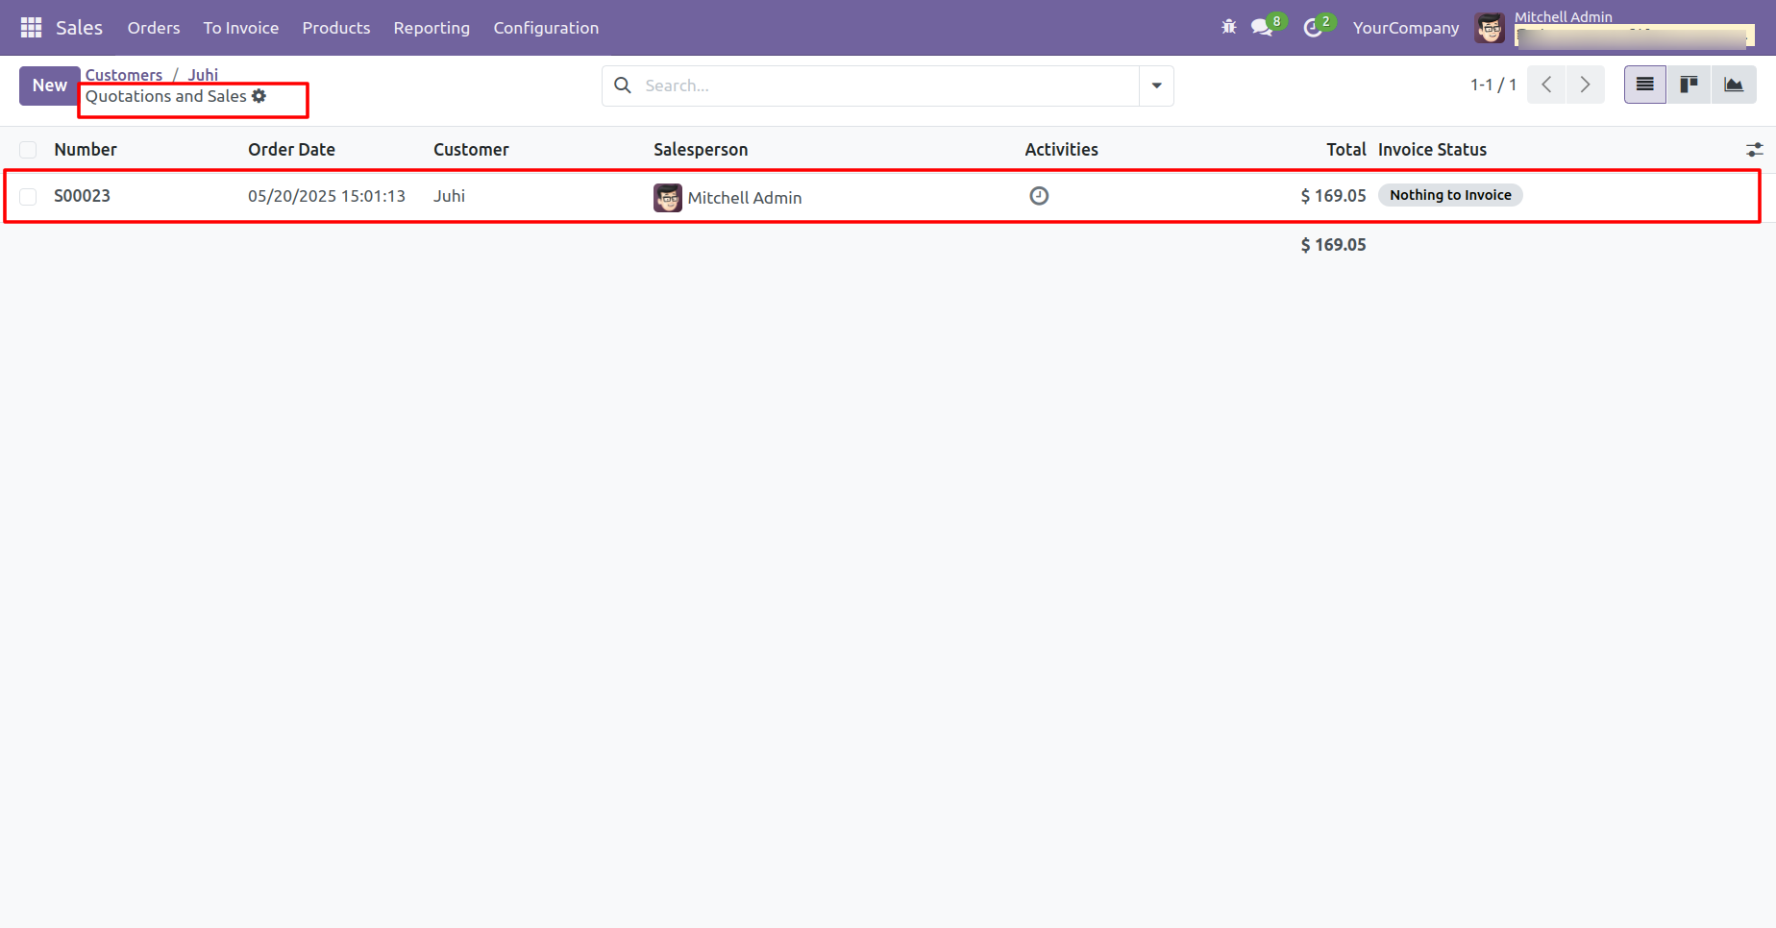Click the Quotations and Sales title

(x=166, y=96)
